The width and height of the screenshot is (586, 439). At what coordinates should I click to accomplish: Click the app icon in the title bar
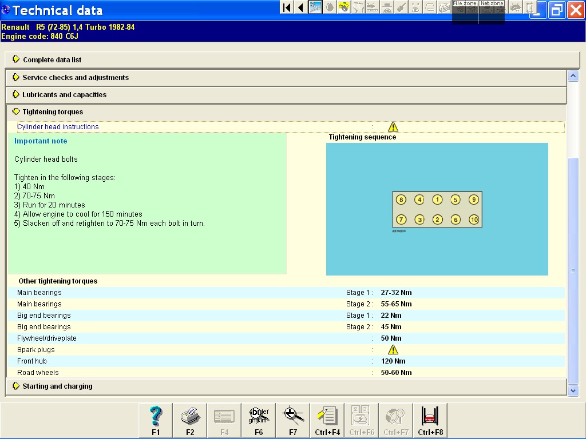point(6,10)
